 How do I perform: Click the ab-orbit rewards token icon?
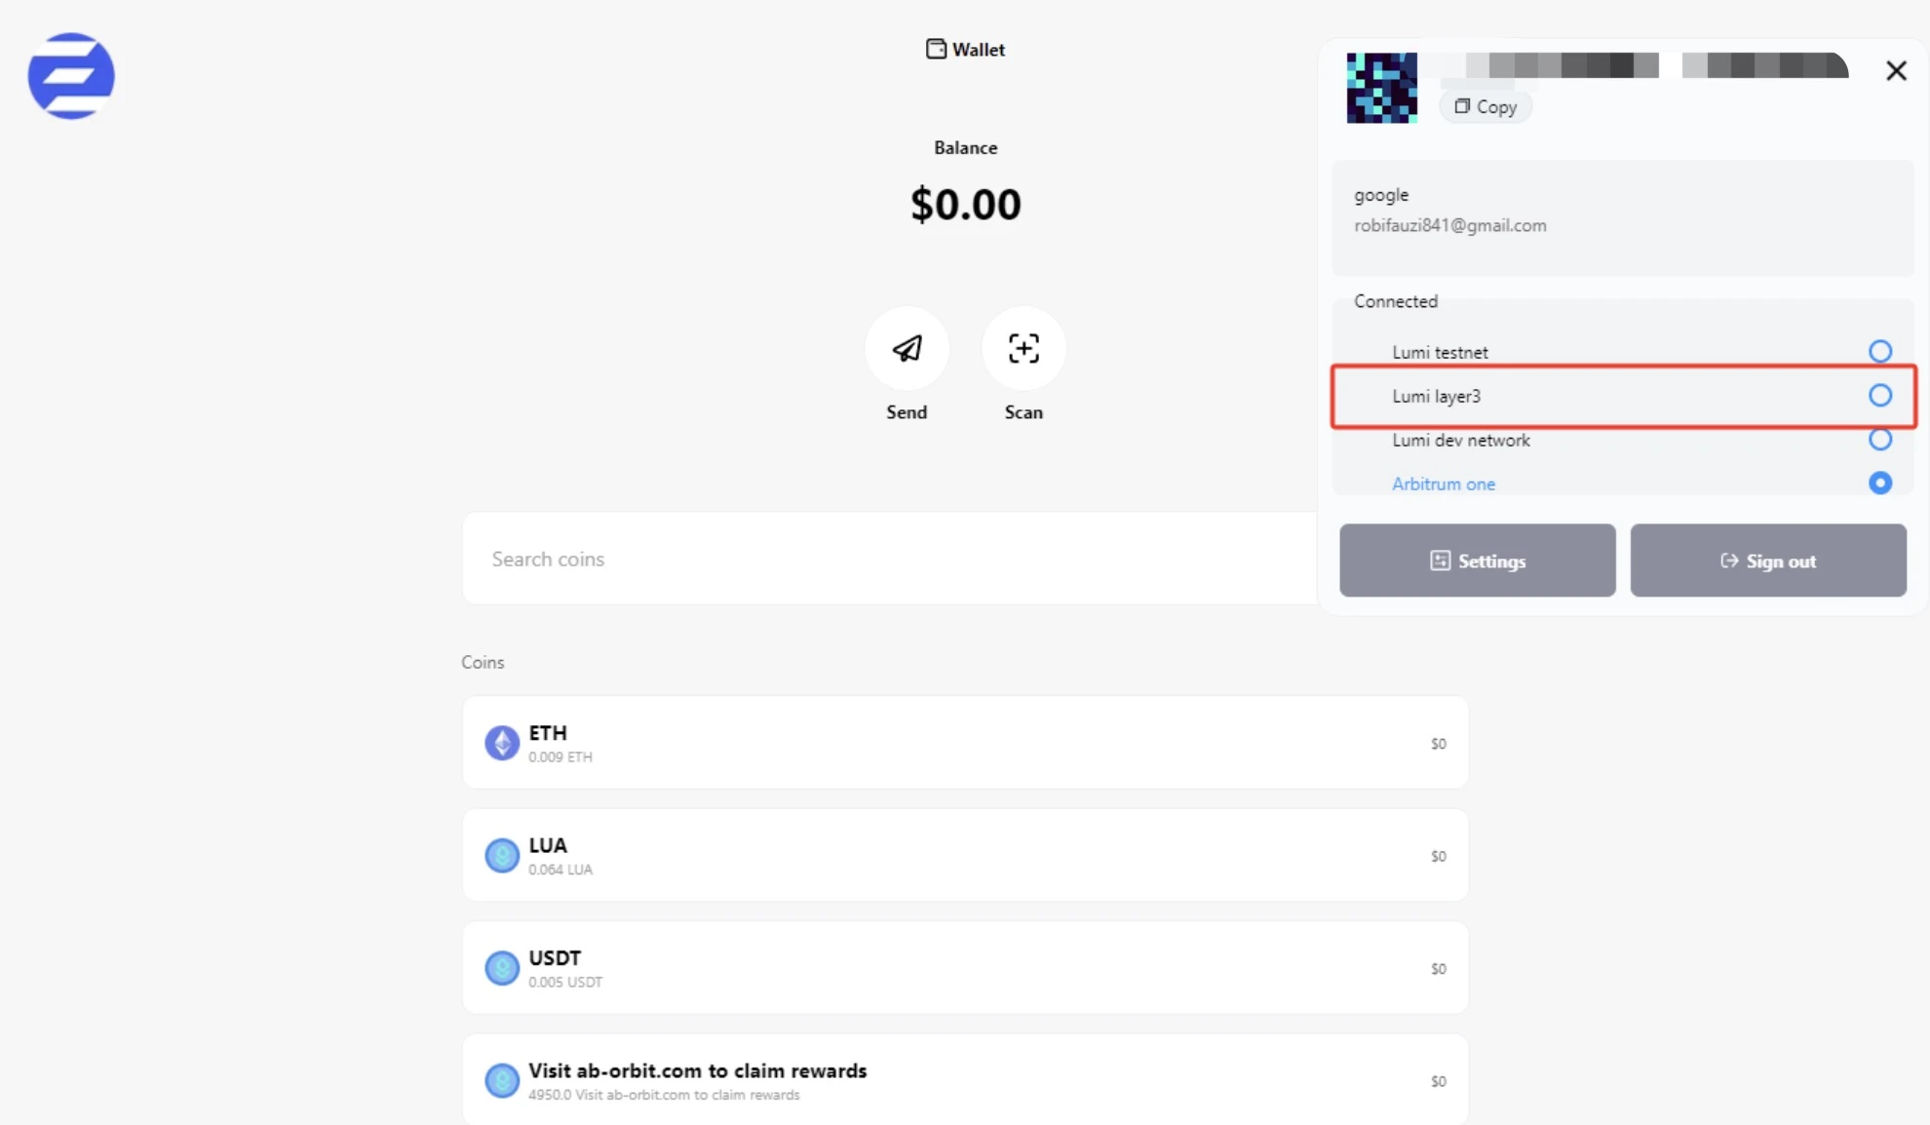click(x=502, y=1080)
